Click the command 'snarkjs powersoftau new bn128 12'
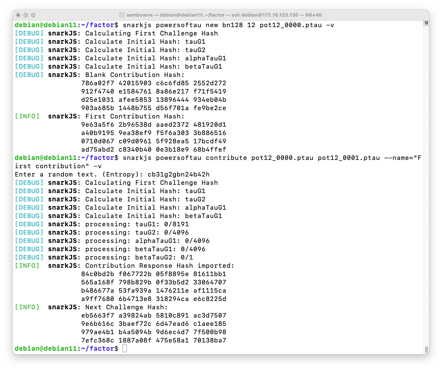The image size is (442, 370). (x=189, y=25)
